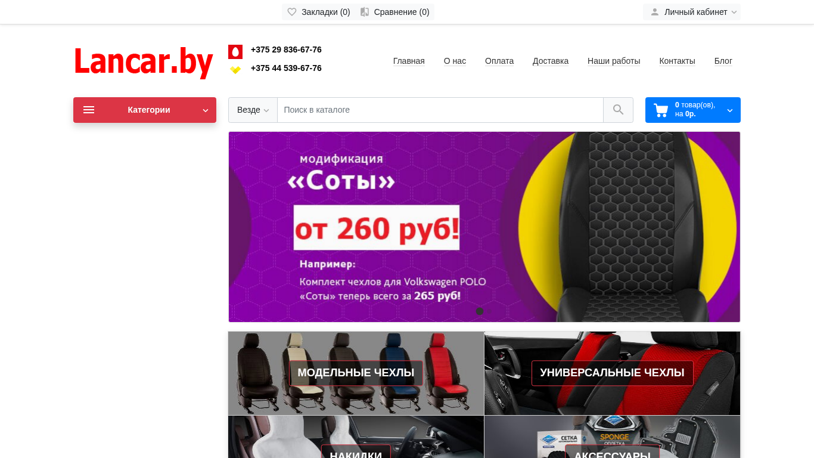Click the yellow operator icon
The image size is (814, 458).
pyautogui.click(x=235, y=70)
